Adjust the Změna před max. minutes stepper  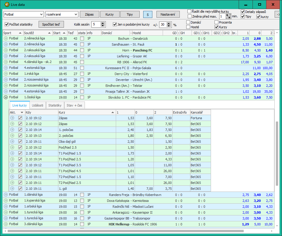(x=228, y=16)
